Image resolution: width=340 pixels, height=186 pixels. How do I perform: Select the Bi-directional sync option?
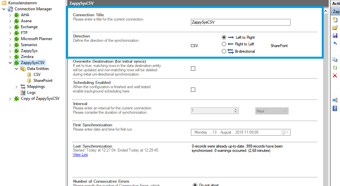224,51
